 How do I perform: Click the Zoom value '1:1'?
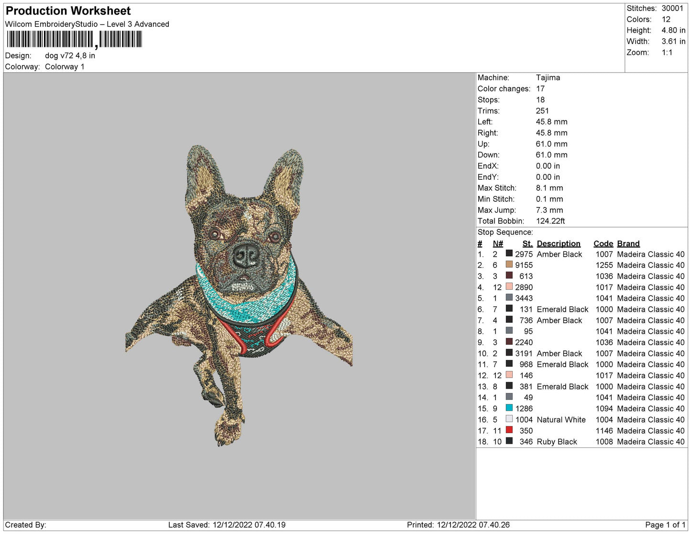point(667,53)
